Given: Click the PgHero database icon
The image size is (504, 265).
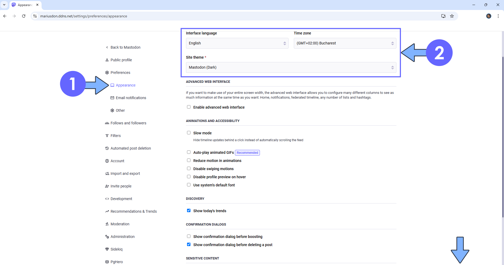Looking at the screenshot, I should [107, 262].
